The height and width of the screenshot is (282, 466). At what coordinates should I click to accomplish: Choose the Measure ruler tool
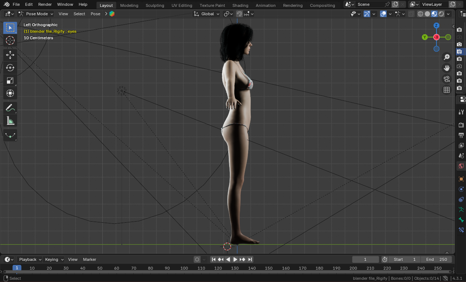click(x=10, y=121)
